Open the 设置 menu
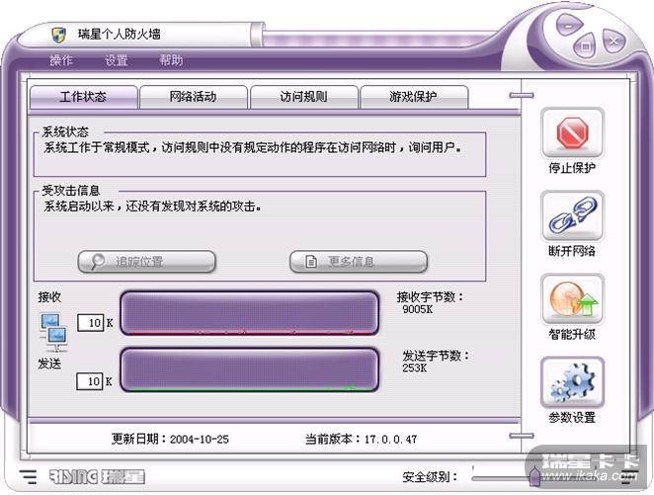The image size is (654, 495). tap(116, 60)
